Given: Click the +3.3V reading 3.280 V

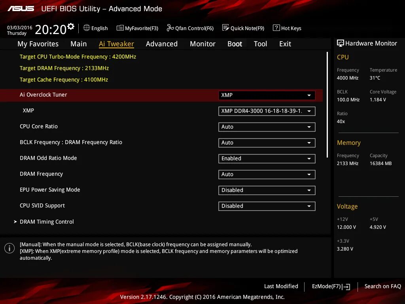Looking at the screenshot, I should (x=345, y=249).
